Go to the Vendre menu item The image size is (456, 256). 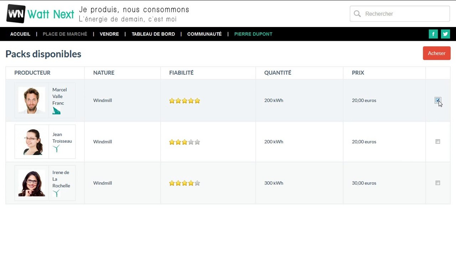pos(109,34)
